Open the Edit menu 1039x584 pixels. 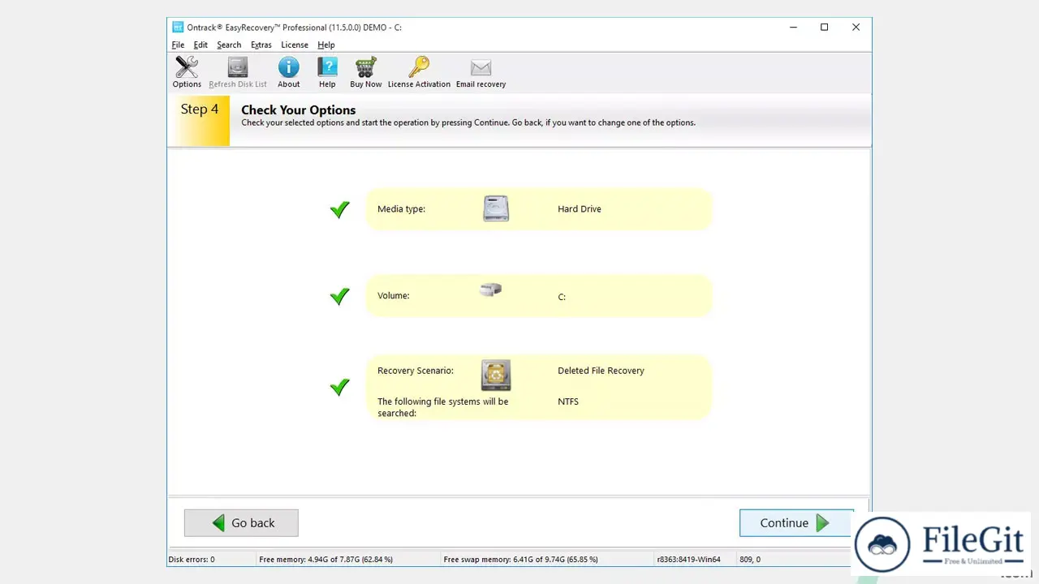[200, 45]
